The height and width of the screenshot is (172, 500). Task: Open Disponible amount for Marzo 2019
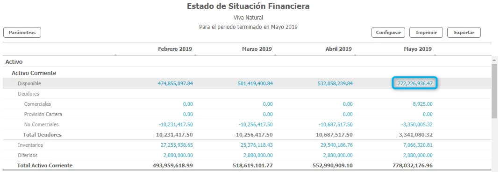point(255,83)
